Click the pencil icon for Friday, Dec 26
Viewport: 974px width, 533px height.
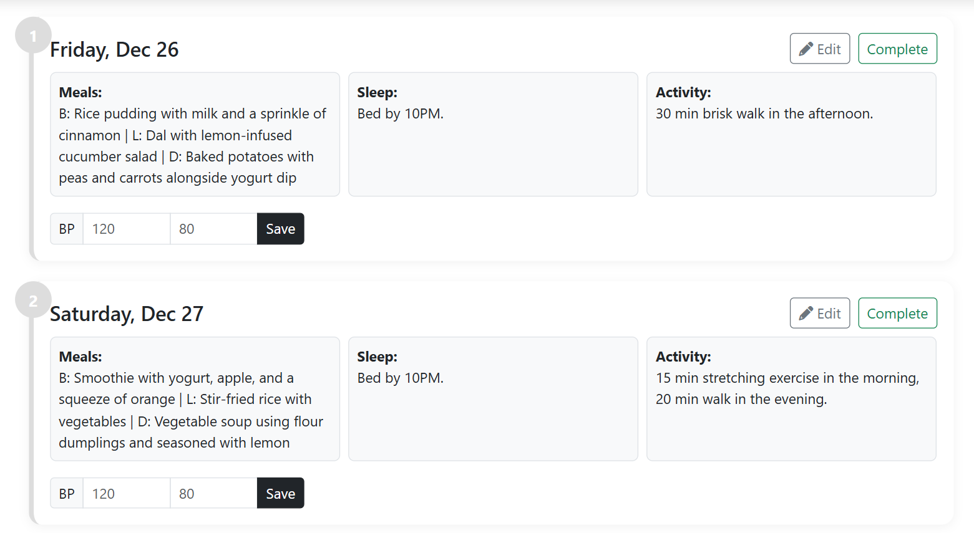coord(806,49)
